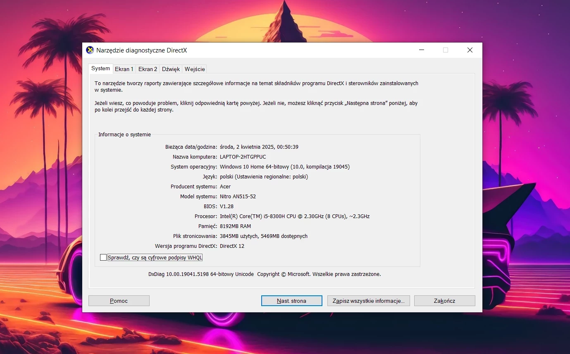Switch to the Ekran 1 tab
Screen dimensions: 570x354
tap(124, 69)
